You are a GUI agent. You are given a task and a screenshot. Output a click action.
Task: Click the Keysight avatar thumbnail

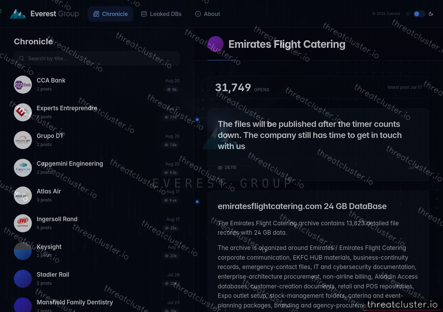(x=23, y=251)
